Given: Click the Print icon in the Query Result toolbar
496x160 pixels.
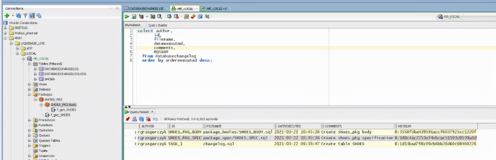Looking at the screenshot, I should [134, 119].
